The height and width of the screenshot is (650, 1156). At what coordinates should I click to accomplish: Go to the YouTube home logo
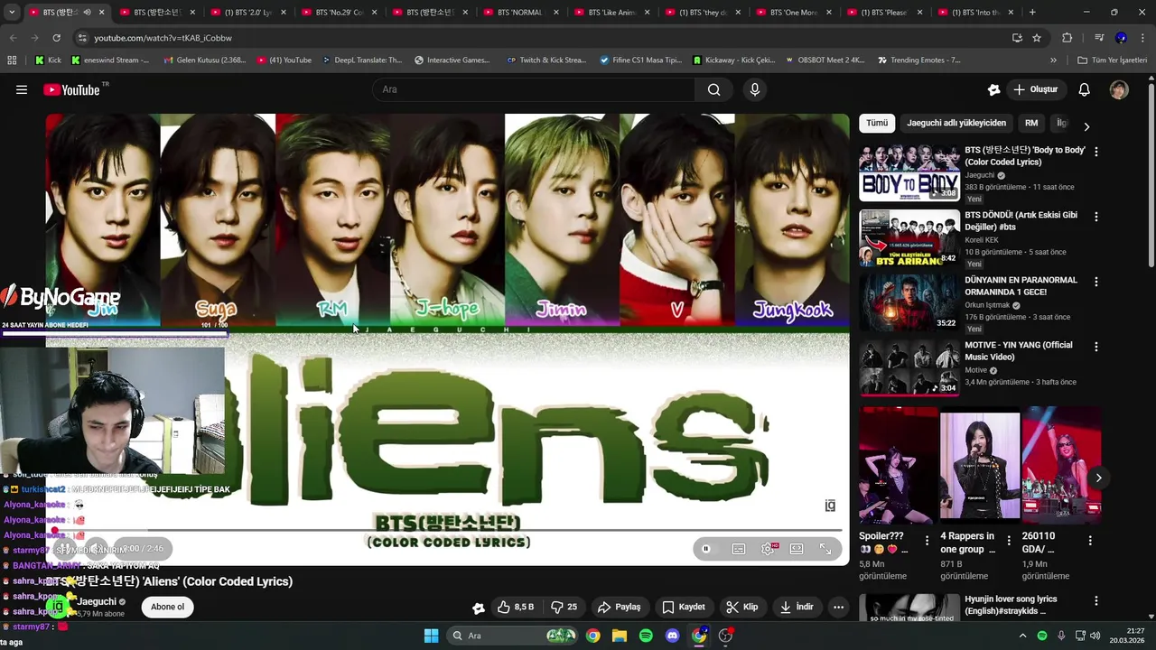pyautogui.click(x=71, y=89)
